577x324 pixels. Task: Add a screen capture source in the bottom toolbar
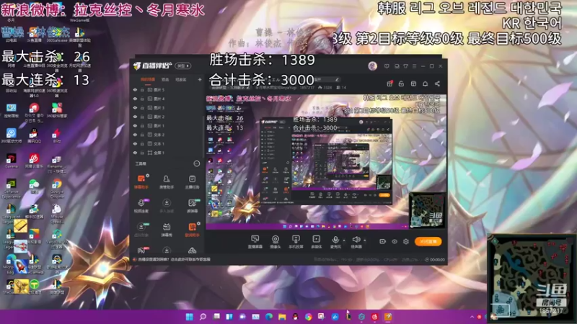click(x=255, y=242)
